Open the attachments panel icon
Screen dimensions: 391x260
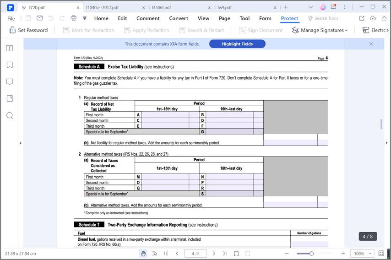tap(10, 98)
